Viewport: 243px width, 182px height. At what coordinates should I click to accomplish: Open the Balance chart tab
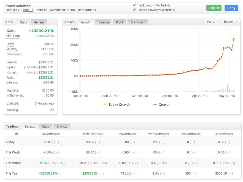[x=103, y=22]
